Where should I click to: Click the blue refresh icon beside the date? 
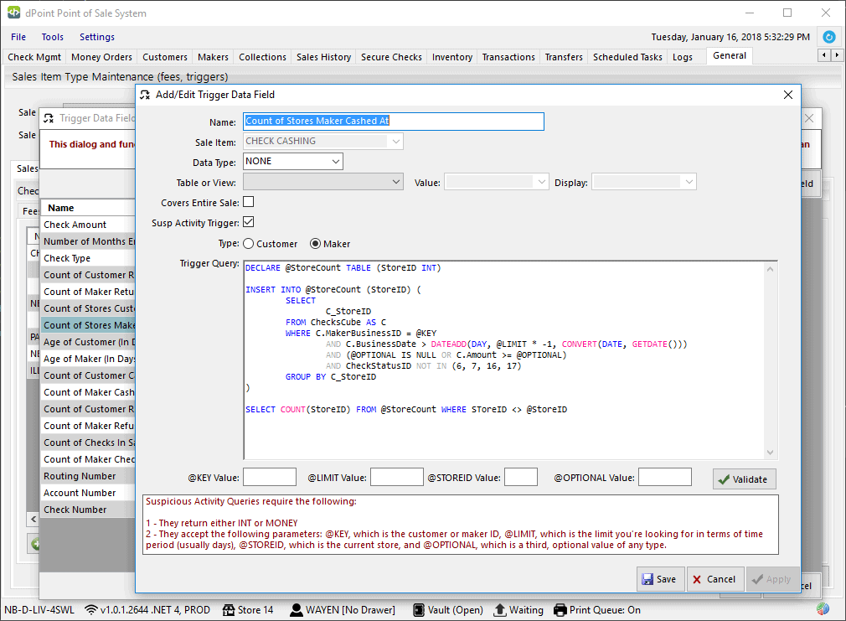click(828, 37)
